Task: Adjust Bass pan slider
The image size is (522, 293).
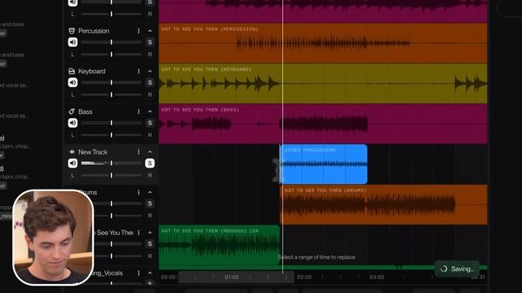Action: tap(112, 135)
